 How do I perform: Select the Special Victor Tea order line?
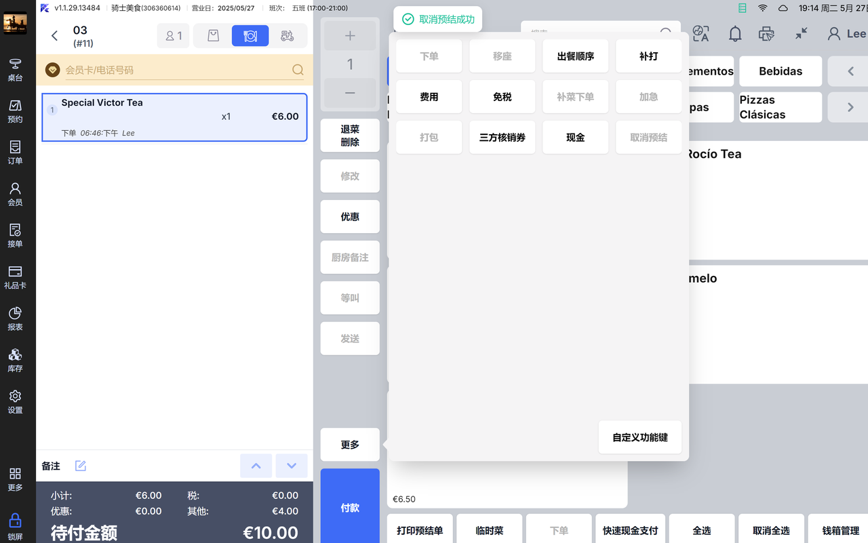174,117
